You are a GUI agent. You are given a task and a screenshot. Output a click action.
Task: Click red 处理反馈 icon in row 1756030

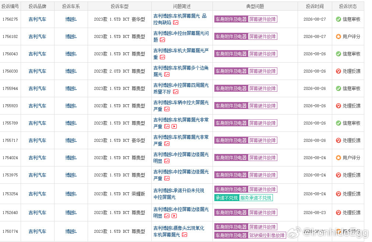[x=338, y=71]
